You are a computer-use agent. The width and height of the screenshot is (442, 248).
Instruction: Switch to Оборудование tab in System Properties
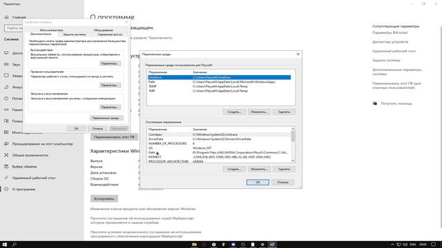point(103,30)
